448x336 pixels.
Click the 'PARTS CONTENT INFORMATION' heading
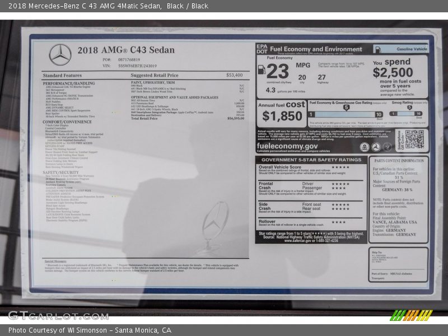399,161
